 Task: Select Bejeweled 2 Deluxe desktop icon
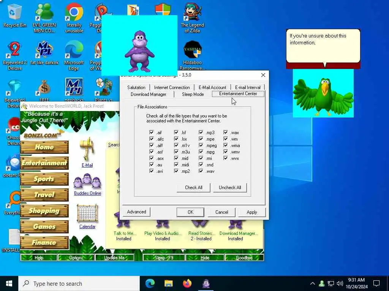(15, 56)
